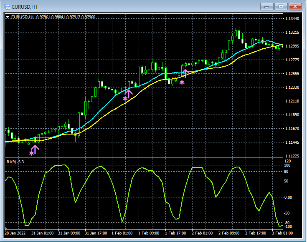Maximize the EURUSD,H1 chart window
Screen dimensions: 307x242
click(x=281, y=7)
